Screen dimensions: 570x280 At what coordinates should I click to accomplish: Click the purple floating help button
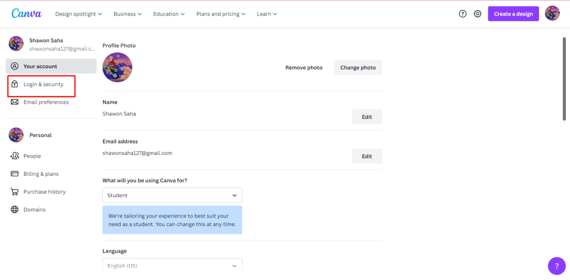(557, 266)
